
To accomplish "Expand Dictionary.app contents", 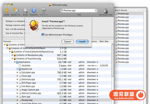I will [x=17, y=79].
